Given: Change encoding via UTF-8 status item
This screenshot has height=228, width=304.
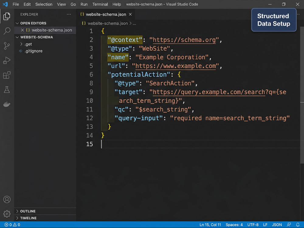Looking at the screenshot, I should (253, 225).
